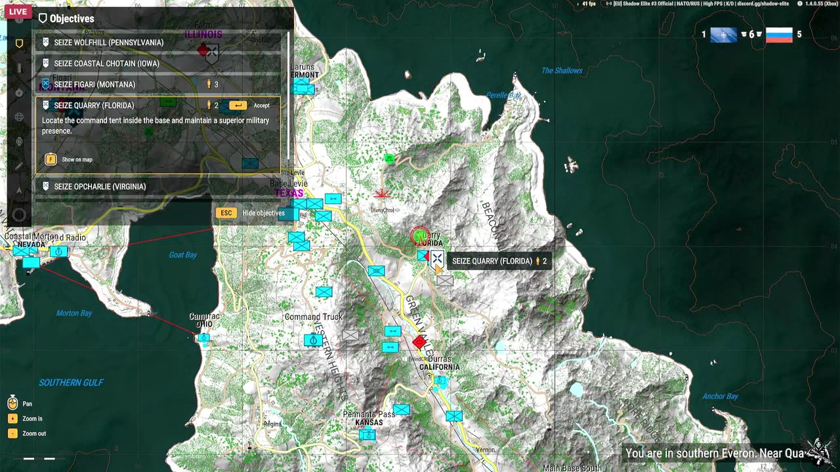Click the cyan marker beside Base Levie

(333, 199)
